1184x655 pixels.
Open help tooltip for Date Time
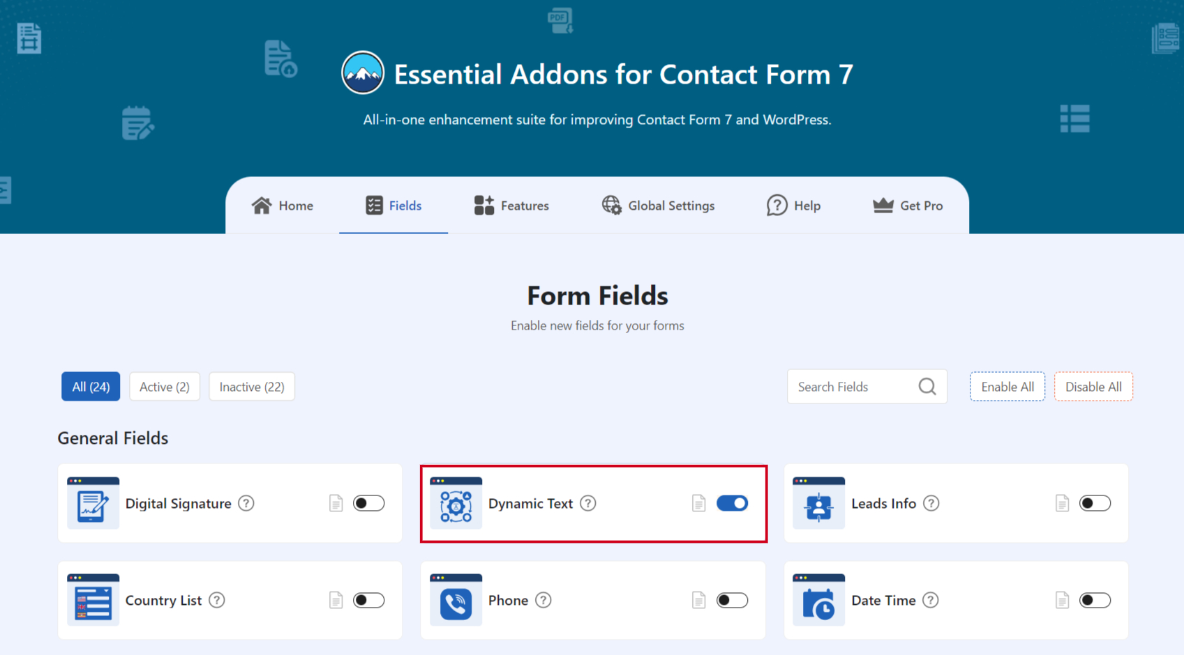[931, 600]
